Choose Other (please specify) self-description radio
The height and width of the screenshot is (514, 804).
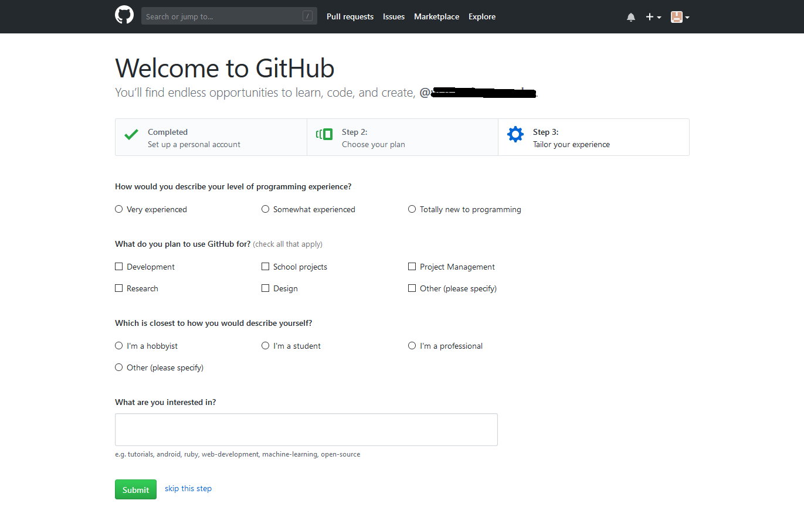(119, 367)
